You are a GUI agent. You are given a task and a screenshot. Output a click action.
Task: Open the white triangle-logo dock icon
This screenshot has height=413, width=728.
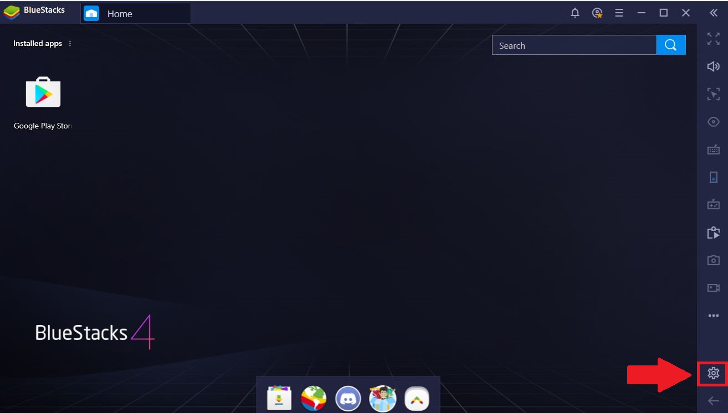point(417,398)
